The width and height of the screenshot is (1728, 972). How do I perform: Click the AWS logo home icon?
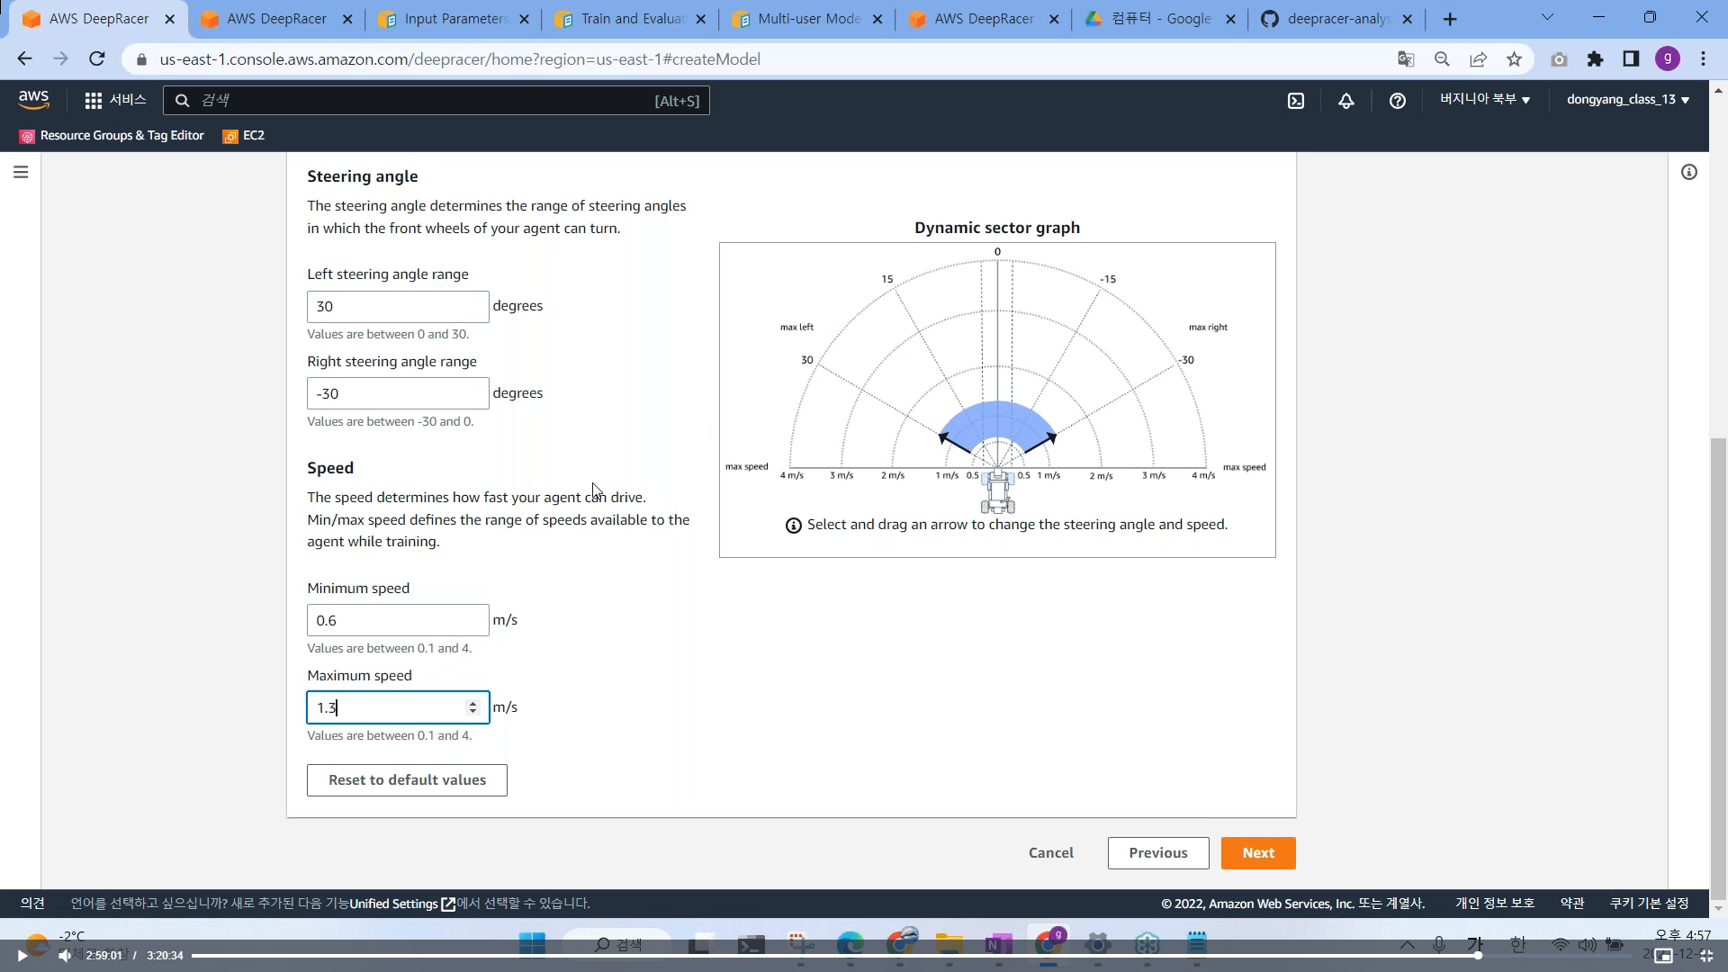coord(33,100)
